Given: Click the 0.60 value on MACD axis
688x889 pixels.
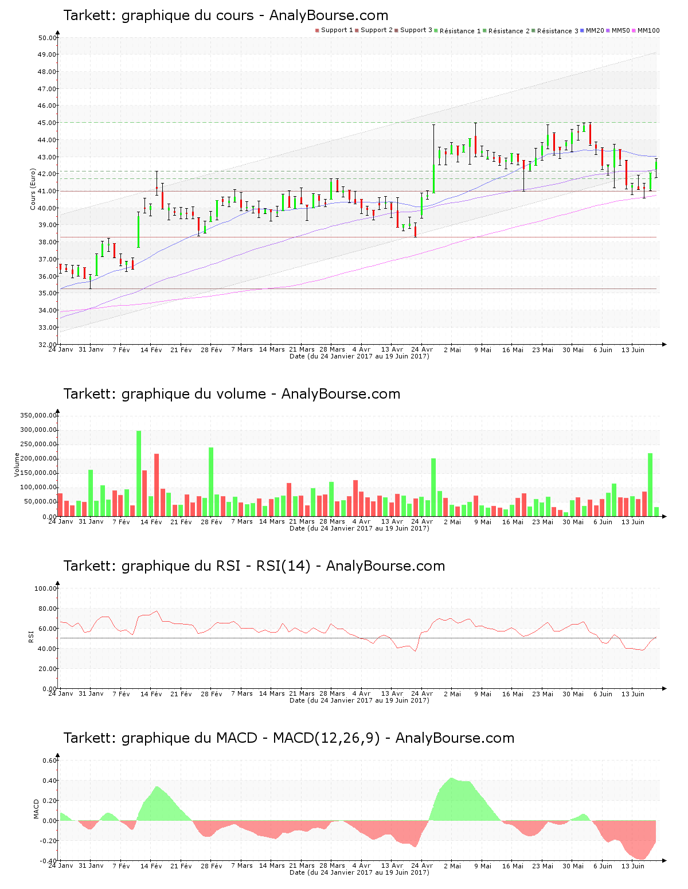Looking at the screenshot, I should (50, 761).
